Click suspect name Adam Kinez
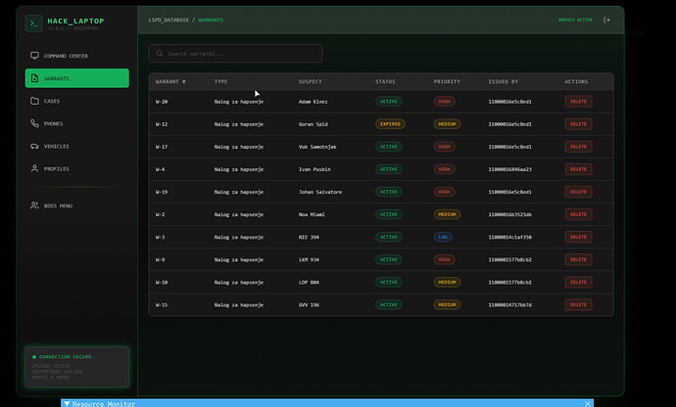The width and height of the screenshot is (676, 407). click(313, 102)
